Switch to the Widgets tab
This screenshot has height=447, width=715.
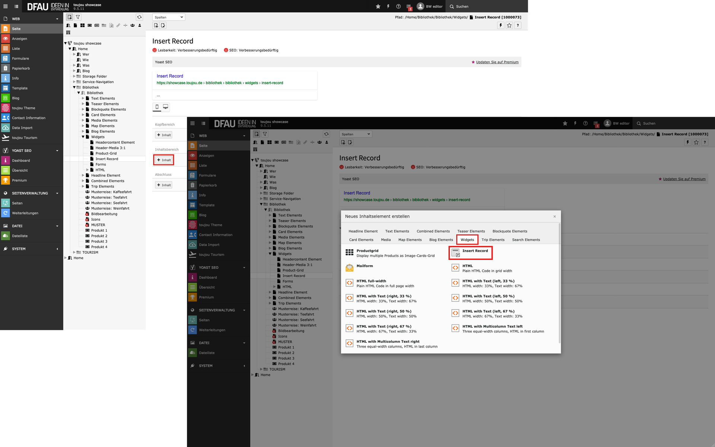tap(467, 240)
